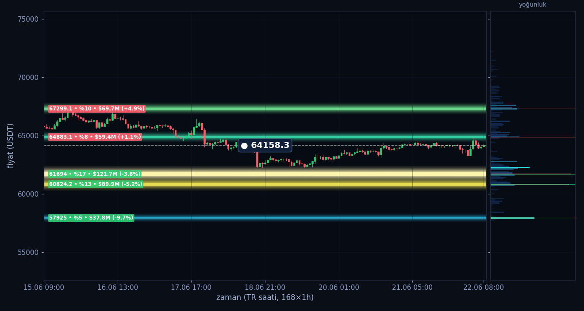The image size is (584, 311).
Task: Click the 21.06 05:00 time axis label
Action: pos(412,288)
